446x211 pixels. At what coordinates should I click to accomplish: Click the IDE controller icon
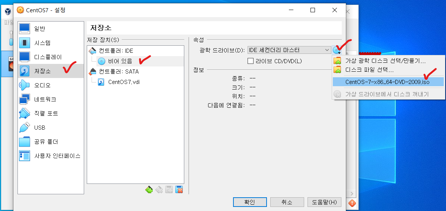coord(93,51)
